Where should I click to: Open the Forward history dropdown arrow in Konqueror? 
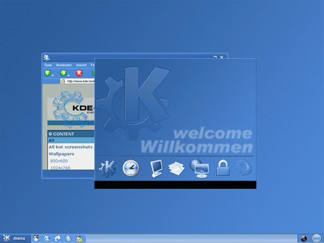point(68,75)
